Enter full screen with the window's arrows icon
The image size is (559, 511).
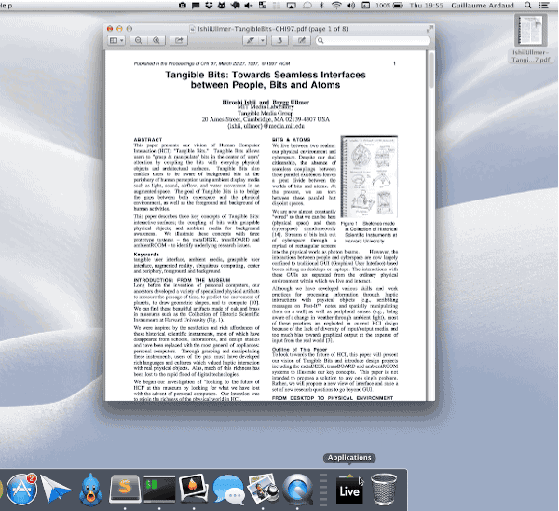point(429,29)
